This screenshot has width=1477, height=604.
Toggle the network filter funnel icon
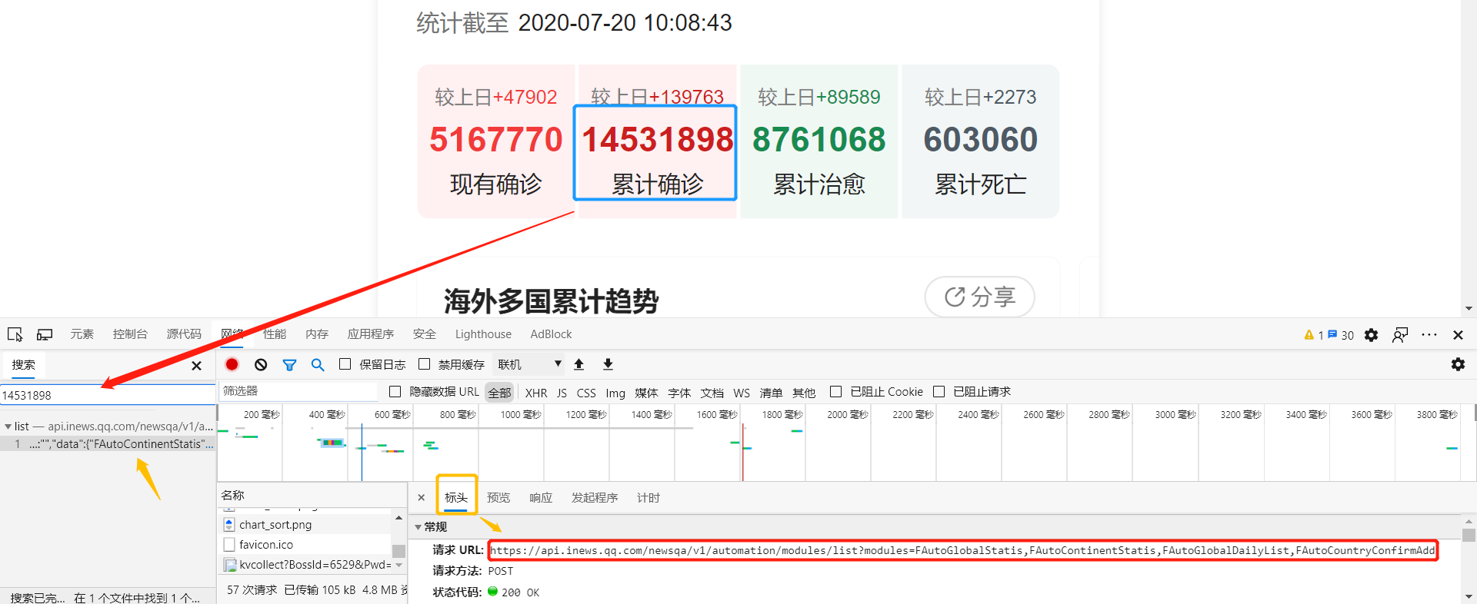[289, 364]
